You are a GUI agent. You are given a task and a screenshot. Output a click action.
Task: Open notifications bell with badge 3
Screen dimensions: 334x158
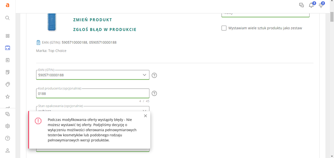(x=311, y=5)
